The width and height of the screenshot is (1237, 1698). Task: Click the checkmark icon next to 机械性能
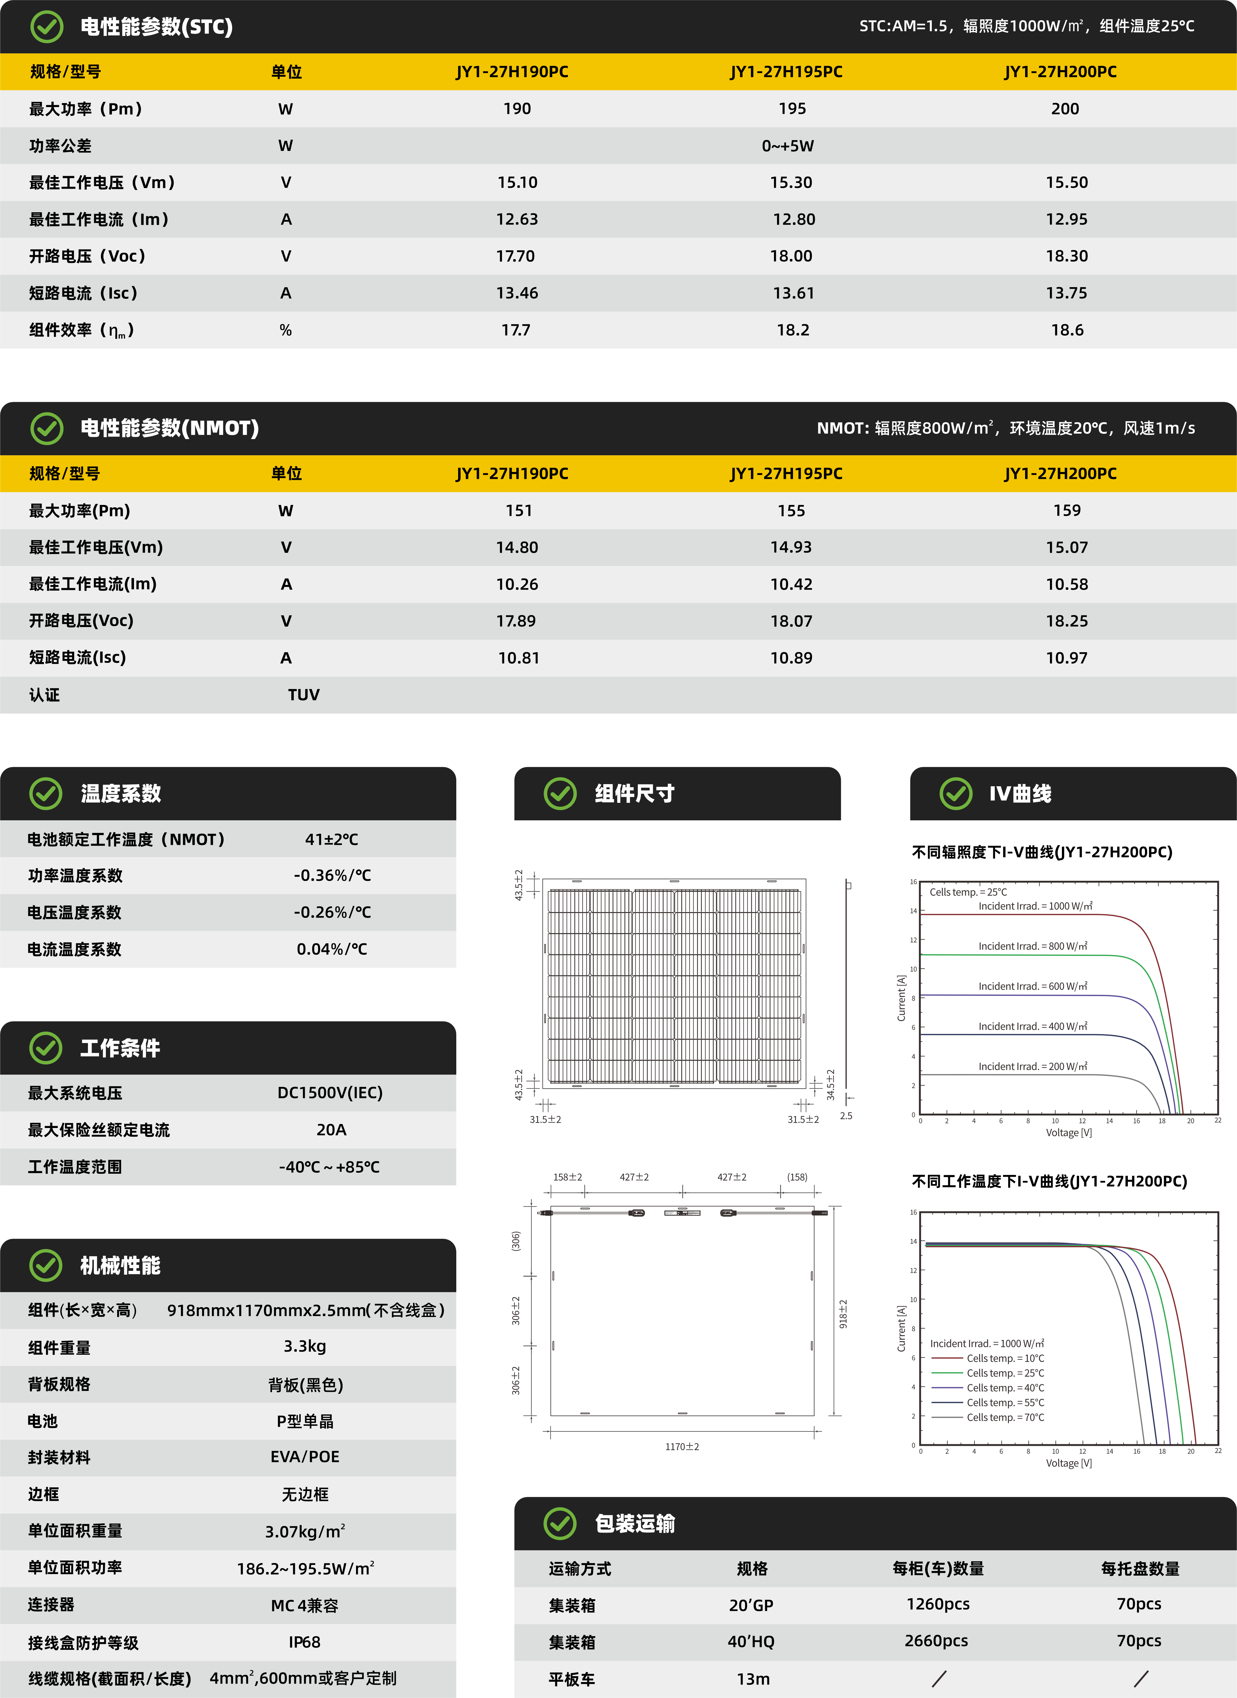[46, 1265]
